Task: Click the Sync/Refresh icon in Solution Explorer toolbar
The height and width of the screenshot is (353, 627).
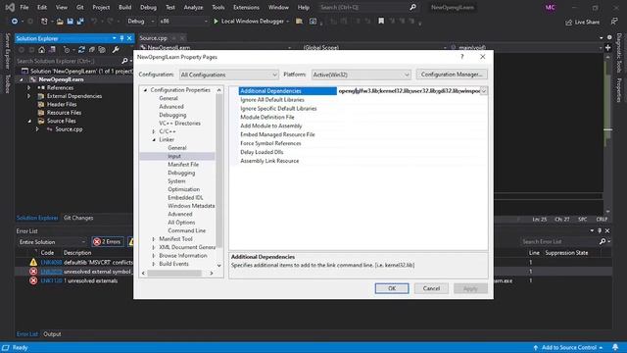Action: tap(81, 50)
